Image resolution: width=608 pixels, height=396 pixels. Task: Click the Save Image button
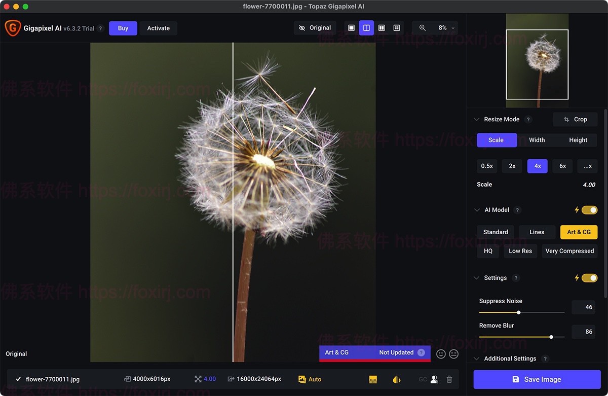[x=537, y=379]
